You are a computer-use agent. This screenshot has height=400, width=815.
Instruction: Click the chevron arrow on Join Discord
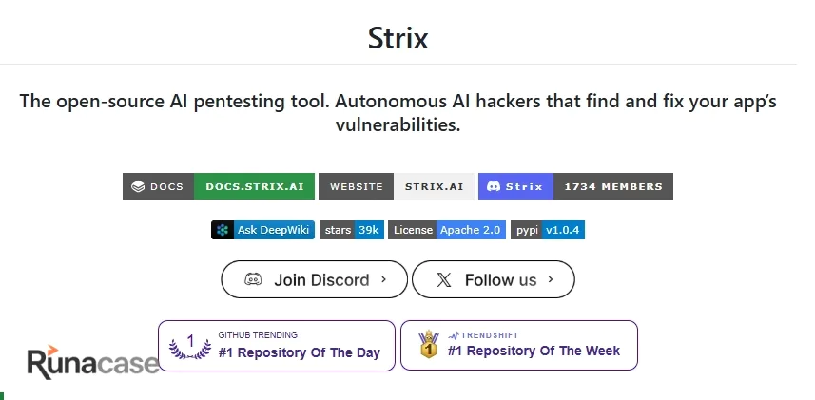pyautogui.click(x=383, y=279)
